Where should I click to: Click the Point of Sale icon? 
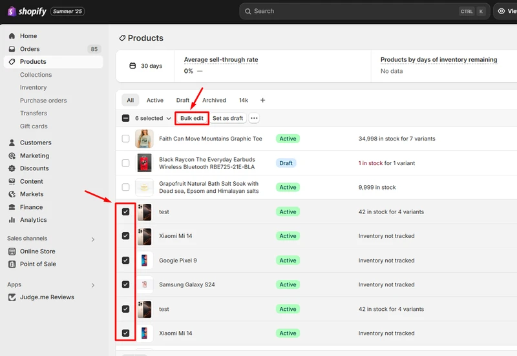point(12,264)
